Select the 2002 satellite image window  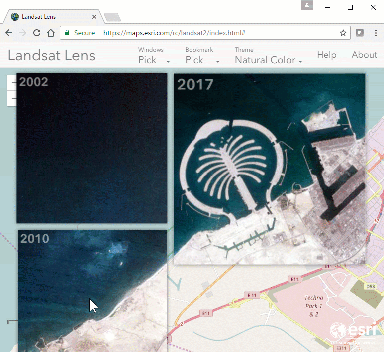click(92, 148)
